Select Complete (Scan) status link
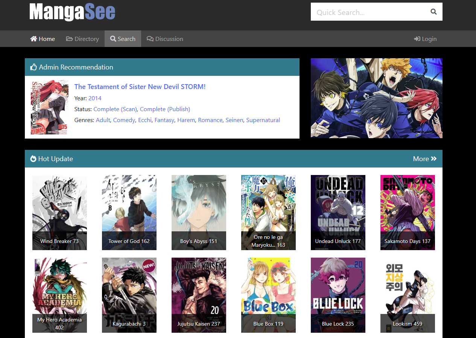 click(x=115, y=109)
